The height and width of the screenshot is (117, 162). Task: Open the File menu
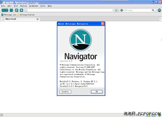click(x=3, y=6)
